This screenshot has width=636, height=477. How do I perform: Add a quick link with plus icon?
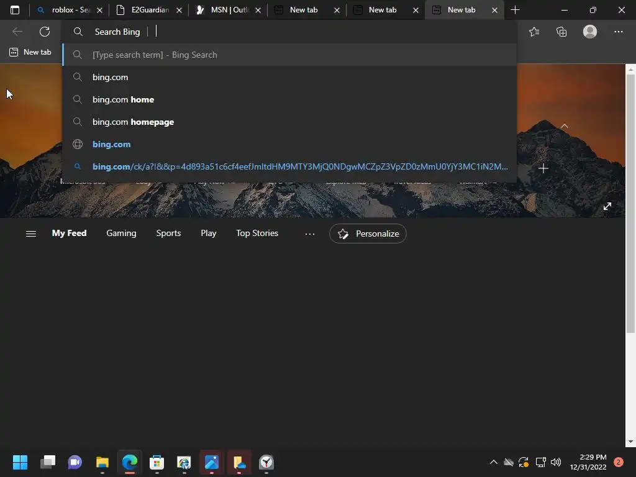tap(543, 168)
